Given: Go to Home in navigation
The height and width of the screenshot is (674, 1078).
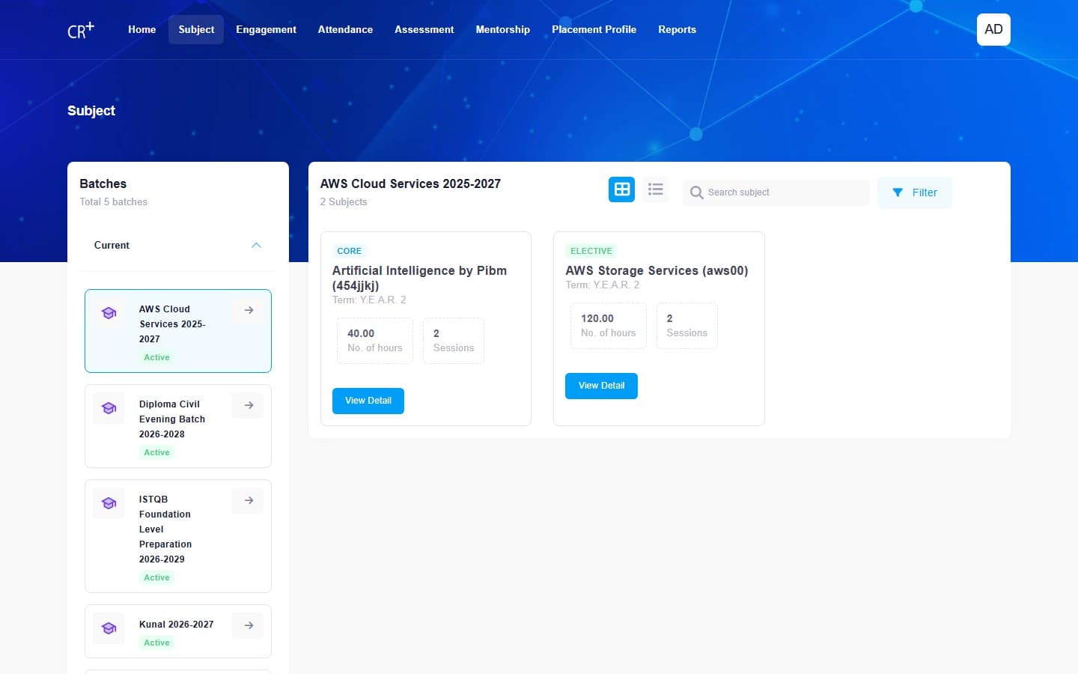Looking at the screenshot, I should coord(142,29).
